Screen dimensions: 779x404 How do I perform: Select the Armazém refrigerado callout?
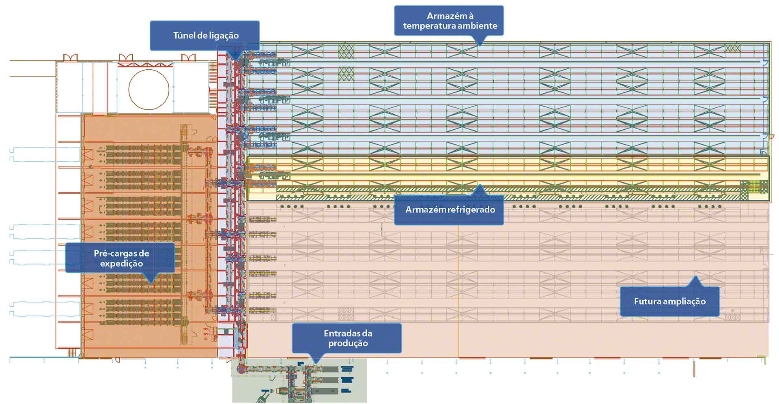click(449, 210)
